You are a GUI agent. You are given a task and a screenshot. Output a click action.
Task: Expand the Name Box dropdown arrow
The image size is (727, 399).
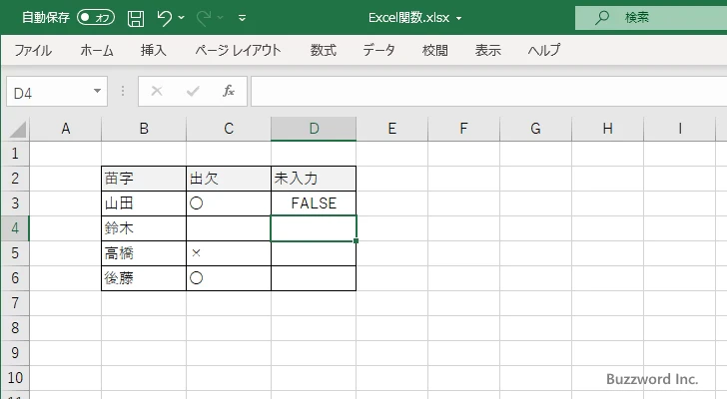98,91
